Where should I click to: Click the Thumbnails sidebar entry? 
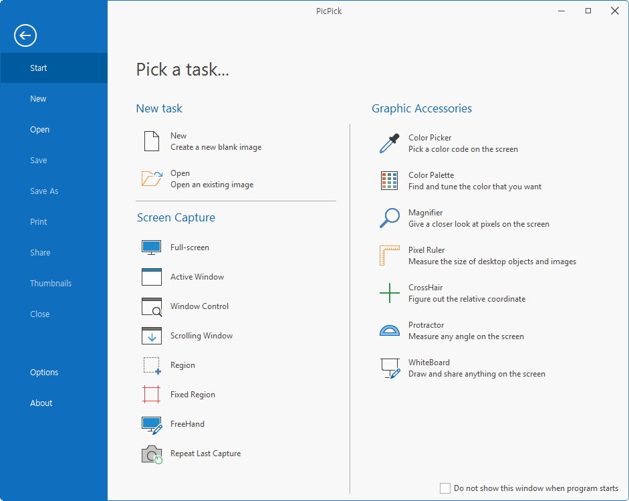51,284
